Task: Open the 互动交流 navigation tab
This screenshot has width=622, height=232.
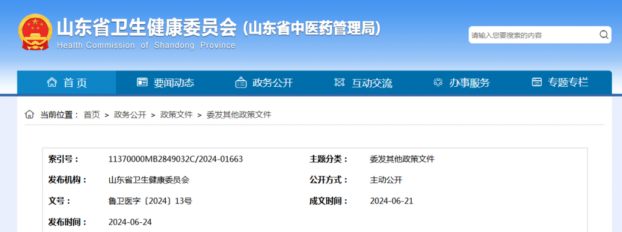Action: pyautogui.click(x=363, y=83)
